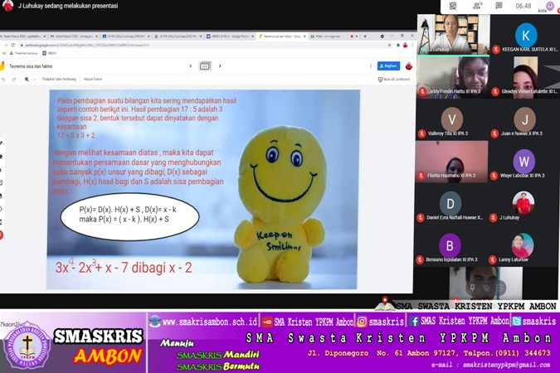Click the 'Anda' avatar in Meet bar
The height and width of the screenshot is (373, 560).
[550, 6]
